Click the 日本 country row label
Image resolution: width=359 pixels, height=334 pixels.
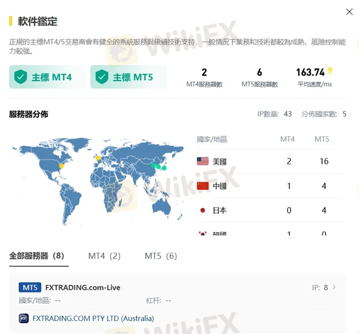click(x=219, y=211)
